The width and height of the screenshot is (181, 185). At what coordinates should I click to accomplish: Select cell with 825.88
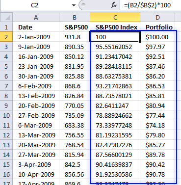point(75,76)
